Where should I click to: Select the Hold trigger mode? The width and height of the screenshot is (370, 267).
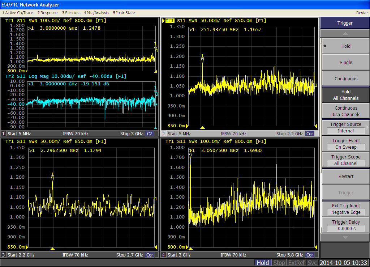click(x=345, y=46)
